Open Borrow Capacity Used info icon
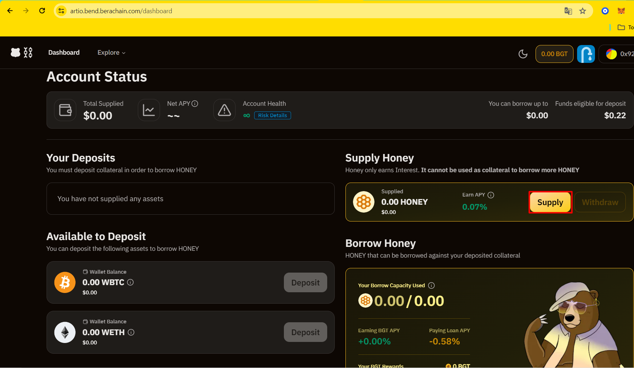The width and height of the screenshot is (634, 368). pyautogui.click(x=431, y=285)
